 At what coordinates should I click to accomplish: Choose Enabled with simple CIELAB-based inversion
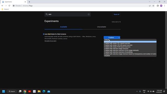click(130, 45)
